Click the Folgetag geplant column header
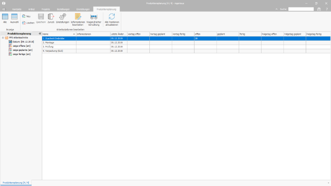 point(295,34)
